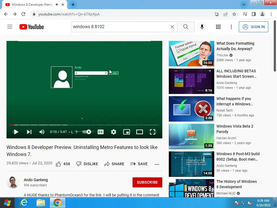The height and width of the screenshot is (208, 277).
Task: Open media control icon in toolbar
Action: (x=245, y=14)
